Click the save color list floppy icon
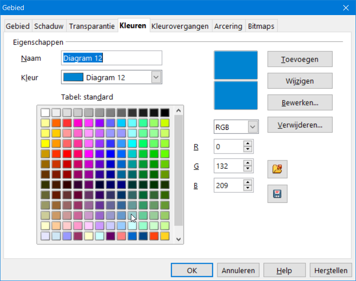Image resolution: width=356 pixels, height=281 pixels. (277, 194)
